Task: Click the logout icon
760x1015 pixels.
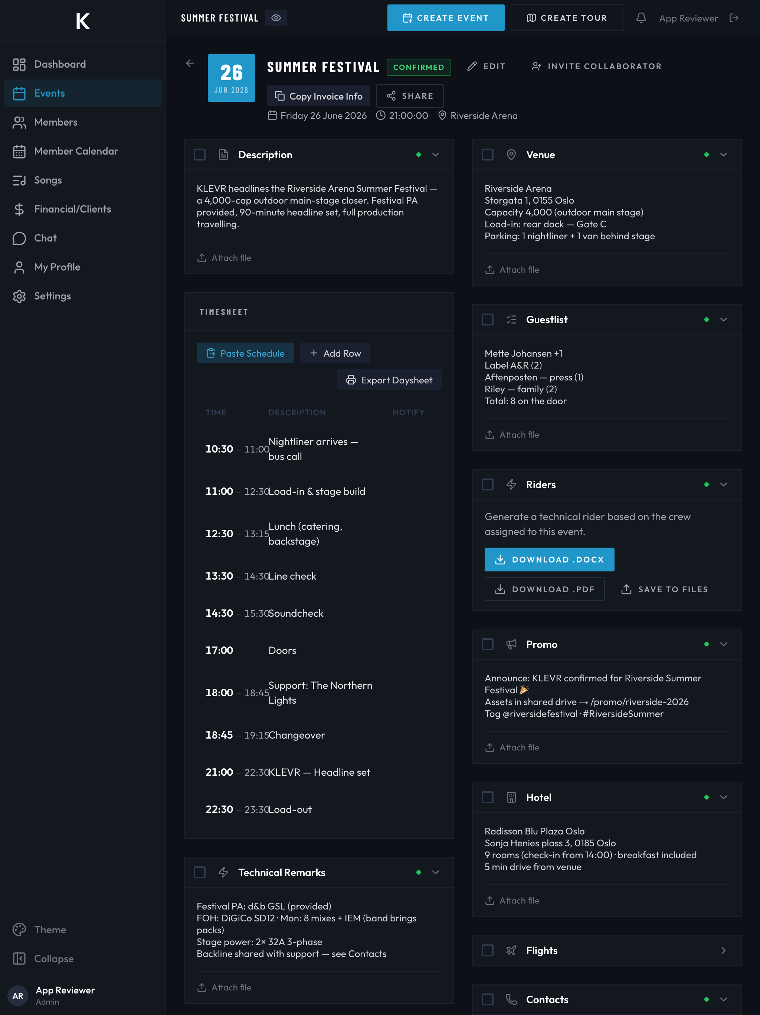Action: click(x=734, y=18)
